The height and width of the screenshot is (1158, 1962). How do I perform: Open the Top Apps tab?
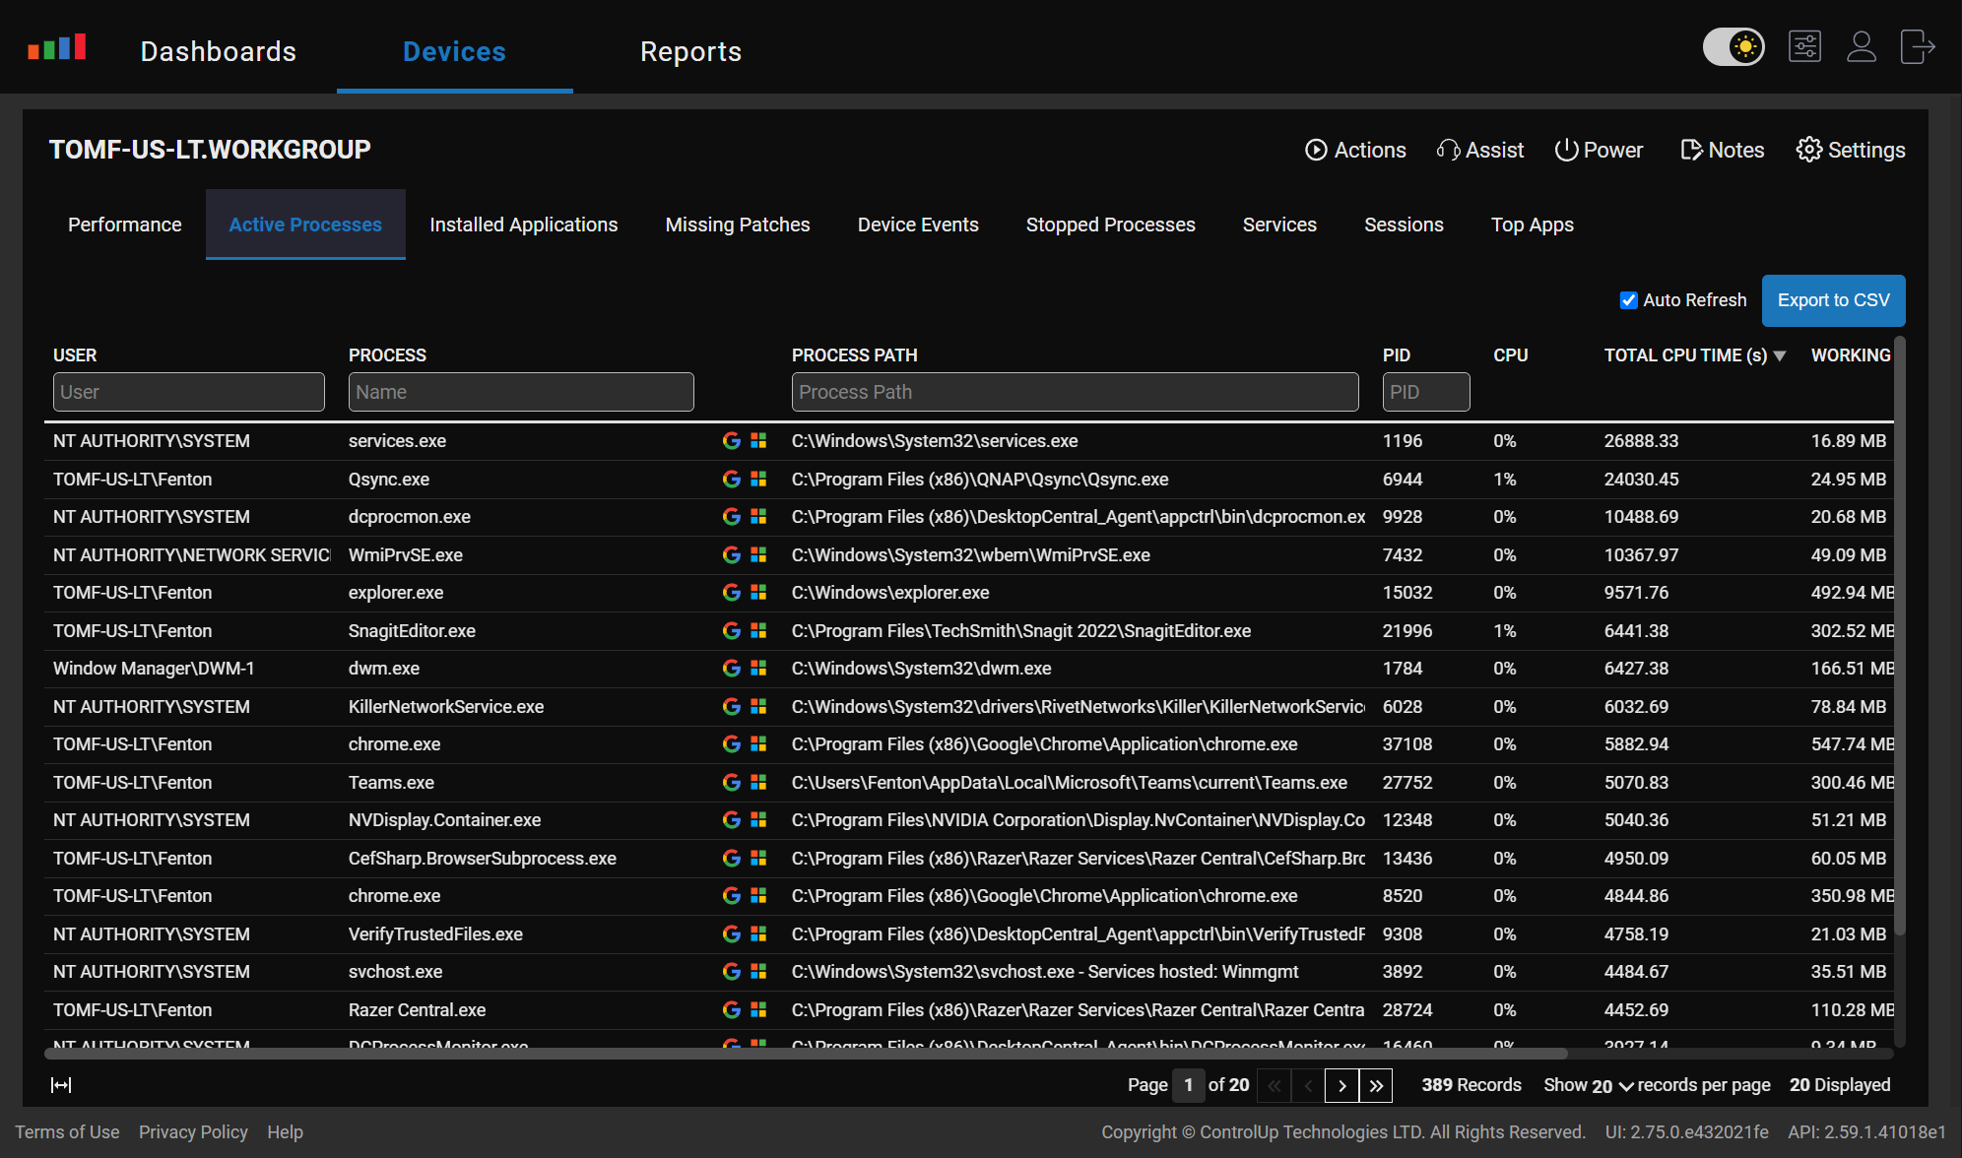click(1532, 225)
